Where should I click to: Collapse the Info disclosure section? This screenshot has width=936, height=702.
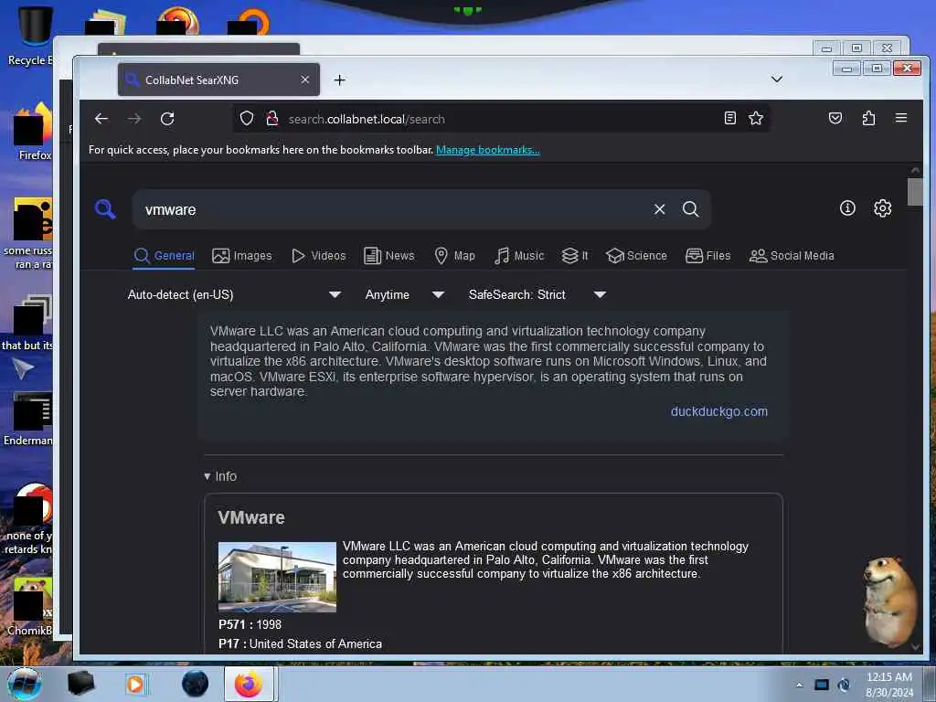[x=220, y=475]
